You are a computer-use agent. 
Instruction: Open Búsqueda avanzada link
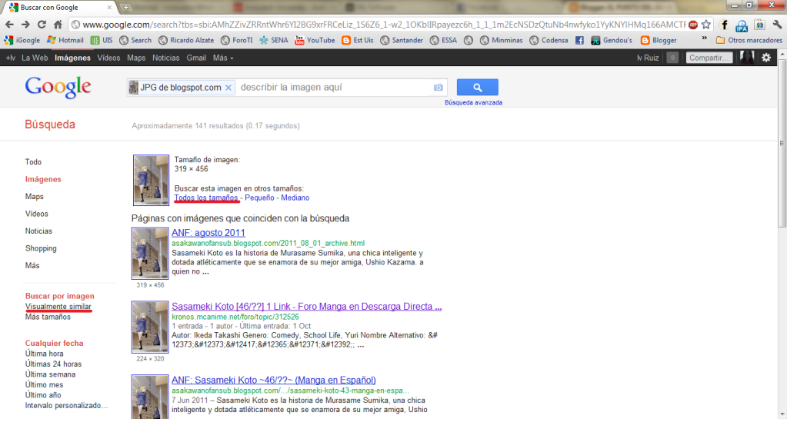[473, 102]
